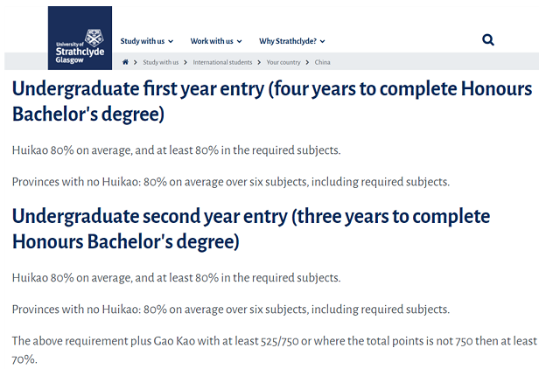Expand the Why Strathclyde? dropdown arrow
This screenshot has height=369, width=539.
(322, 42)
